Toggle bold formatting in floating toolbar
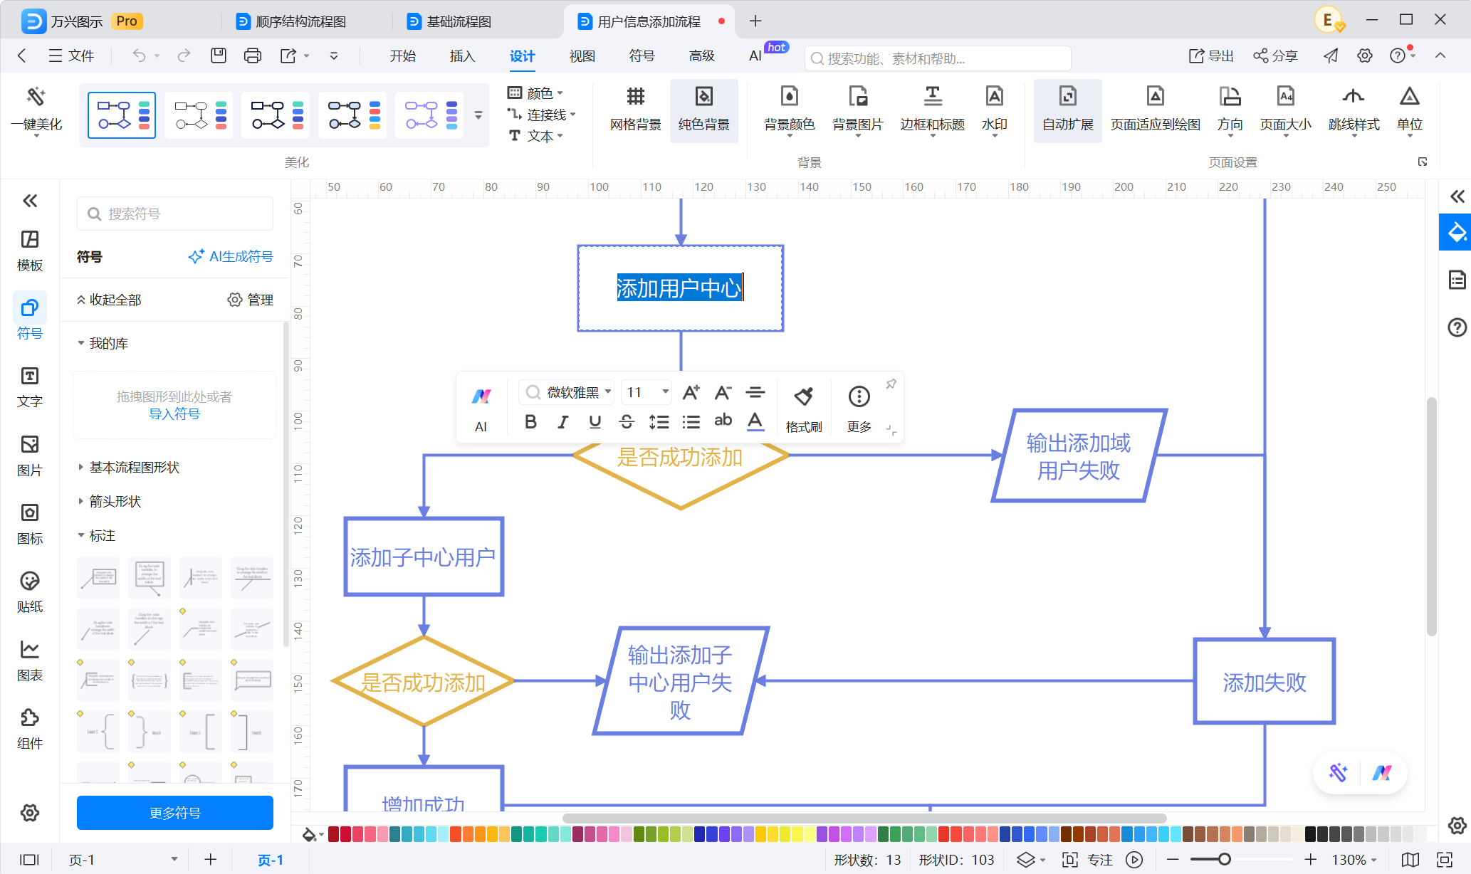This screenshot has height=874, width=1471. point(530,422)
